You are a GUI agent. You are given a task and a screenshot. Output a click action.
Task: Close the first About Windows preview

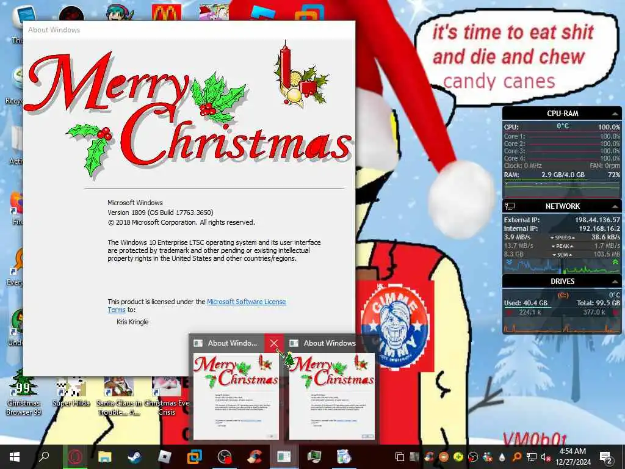pyautogui.click(x=274, y=343)
